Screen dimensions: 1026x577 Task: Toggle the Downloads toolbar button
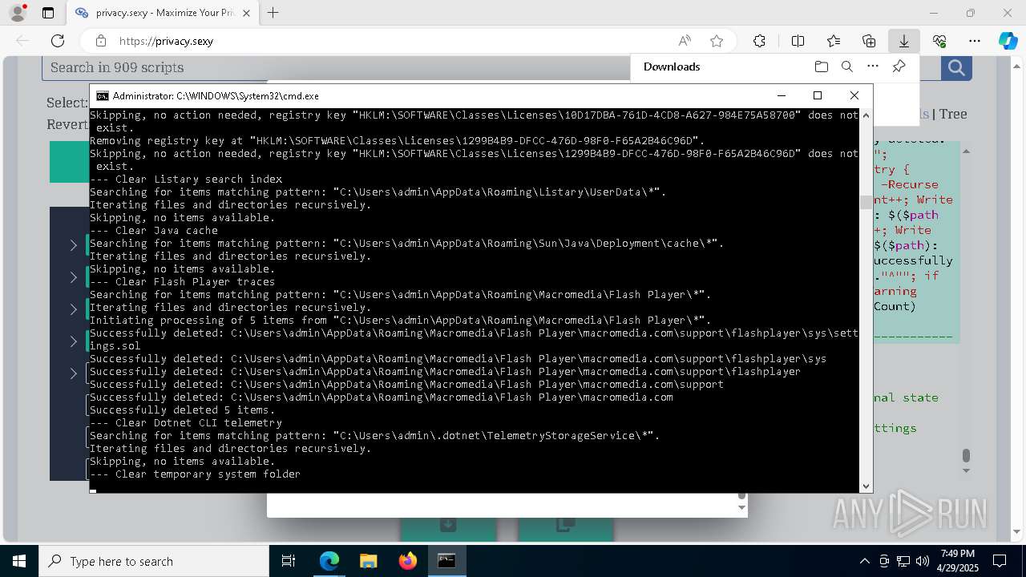coord(904,41)
